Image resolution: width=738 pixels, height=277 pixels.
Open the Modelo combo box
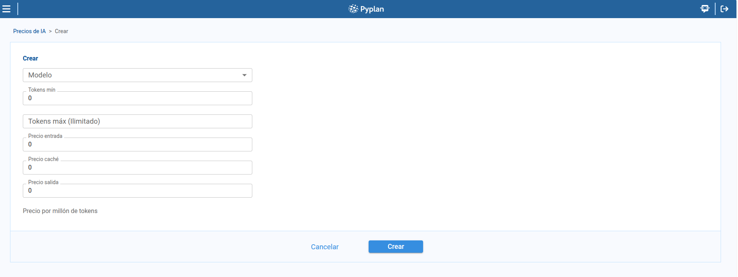click(x=131, y=75)
